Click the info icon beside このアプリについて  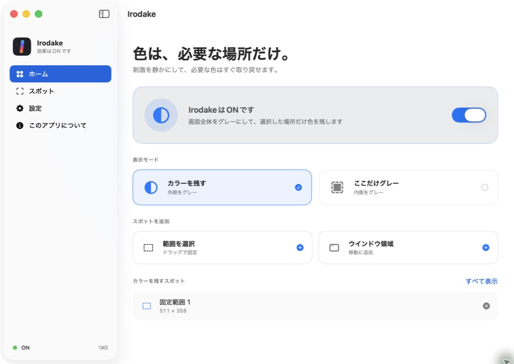click(20, 125)
